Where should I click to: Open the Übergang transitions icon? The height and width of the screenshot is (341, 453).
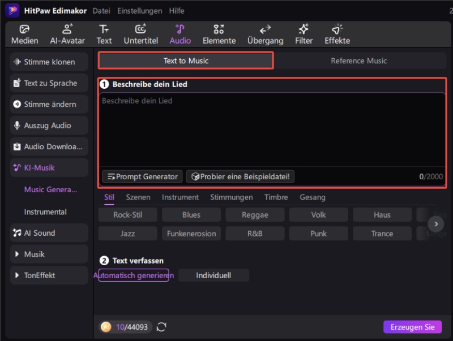pyautogui.click(x=265, y=29)
